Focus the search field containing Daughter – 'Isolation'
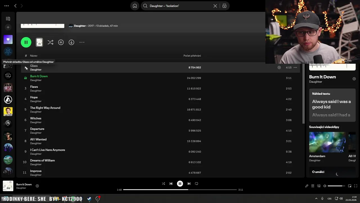The image size is (360, 203). coord(179,6)
